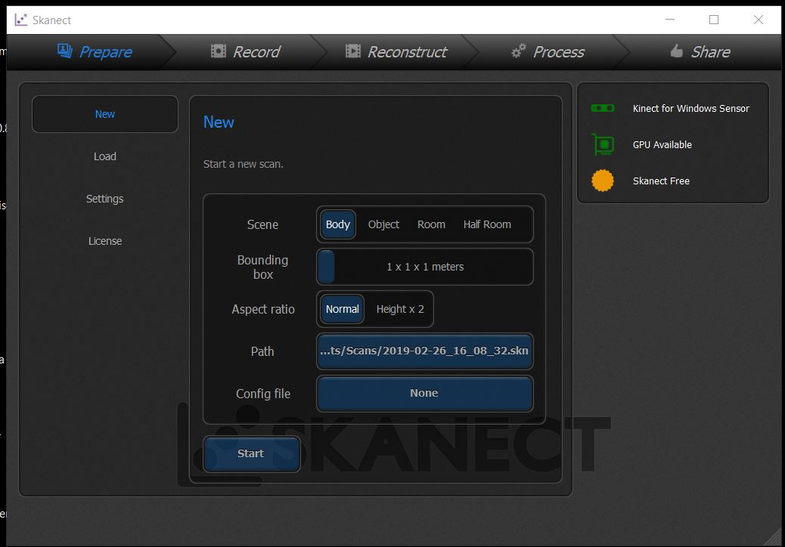Click the Process gears icon
Screen dimensions: 785x547
tap(519, 51)
